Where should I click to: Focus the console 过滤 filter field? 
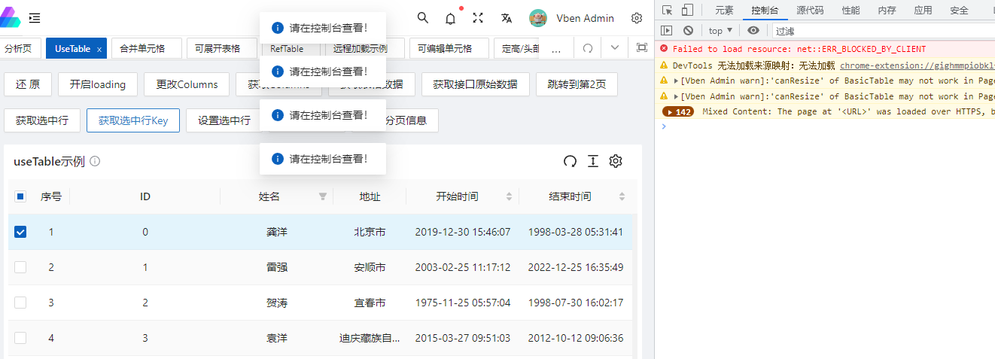(x=883, y=31)
